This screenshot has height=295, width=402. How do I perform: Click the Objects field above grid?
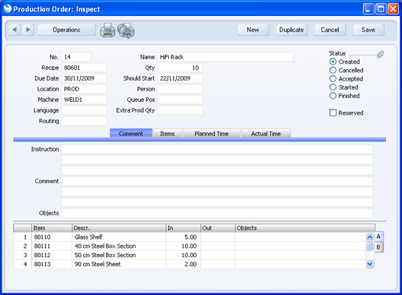(x=217, y=213)
